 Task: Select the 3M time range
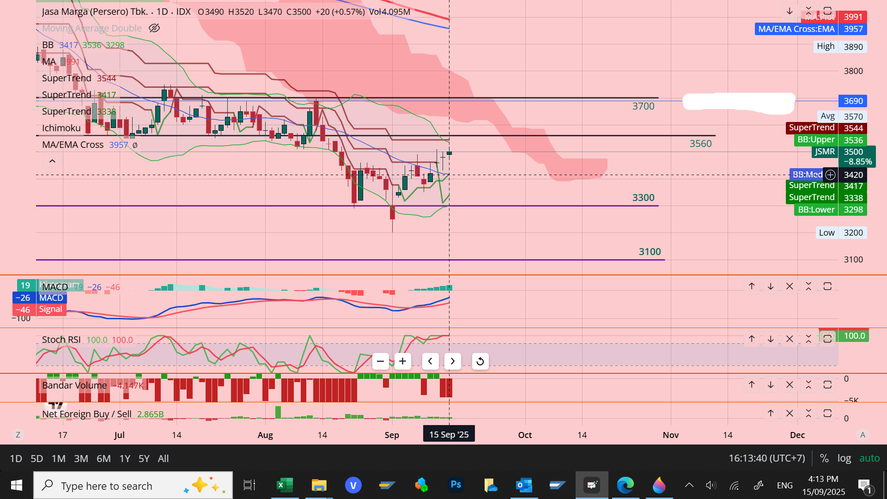pos(81,458)
